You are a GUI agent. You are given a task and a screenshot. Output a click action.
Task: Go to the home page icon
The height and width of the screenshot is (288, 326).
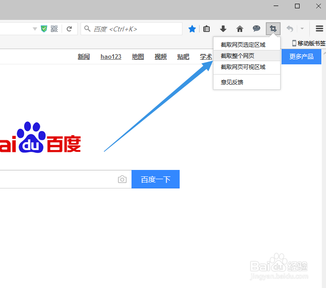pyautogui.click(x=240, y=29)
